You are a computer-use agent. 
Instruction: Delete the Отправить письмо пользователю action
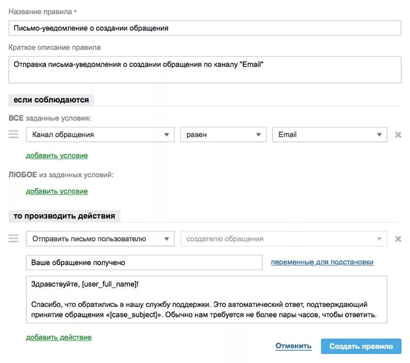pyautogui.click(x=398, y=238)
